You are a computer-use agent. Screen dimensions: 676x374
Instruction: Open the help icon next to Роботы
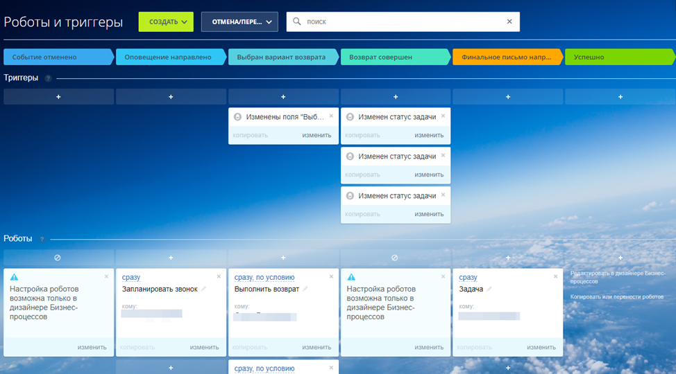(x=42, y=240)
